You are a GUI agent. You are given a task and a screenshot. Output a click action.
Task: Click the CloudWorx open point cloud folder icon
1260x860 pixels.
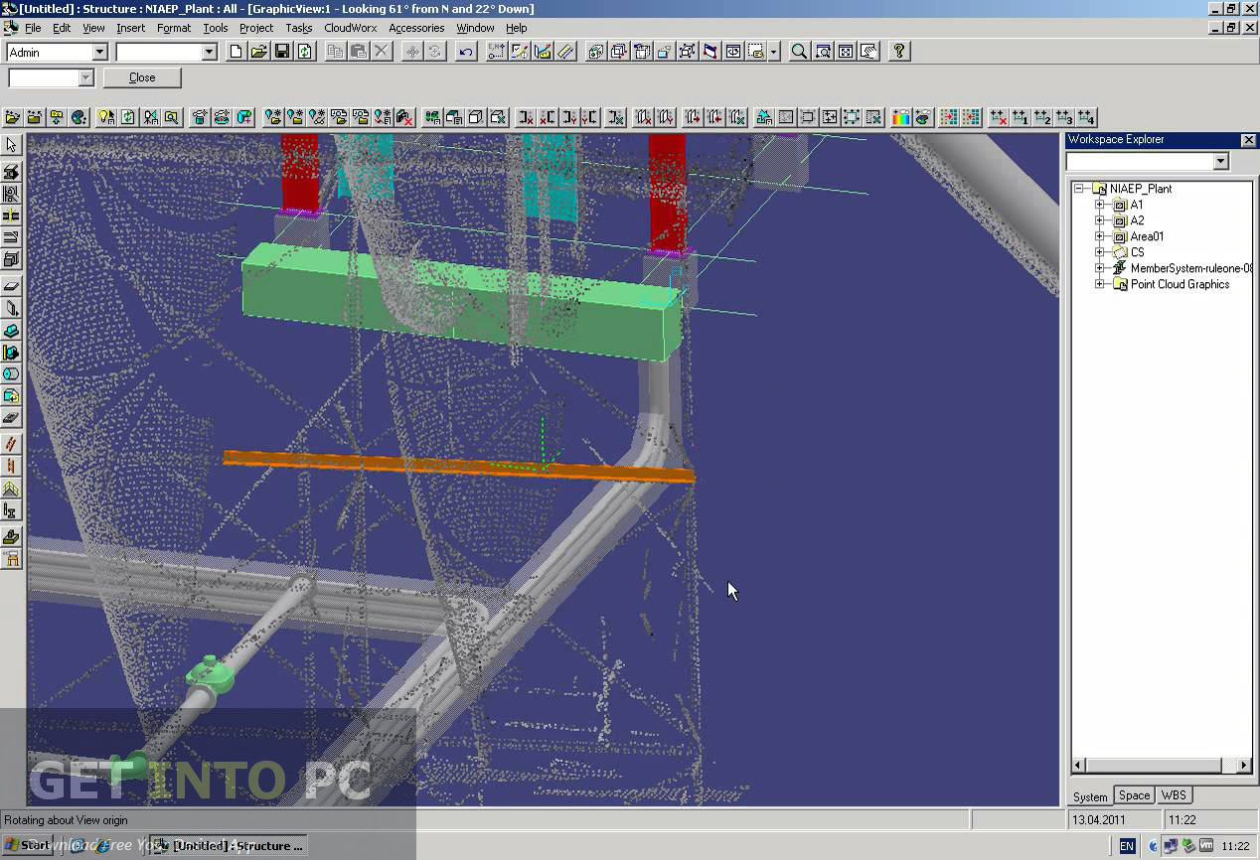click(12, 117)
